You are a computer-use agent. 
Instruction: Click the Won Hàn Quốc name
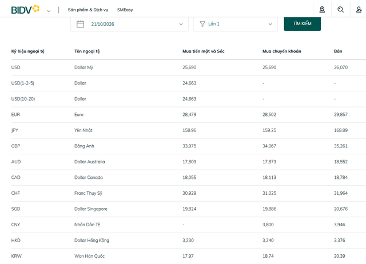pyautogui.click(x=89, y=256)
